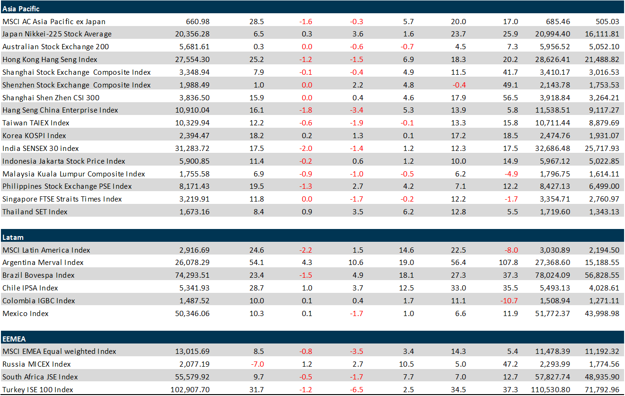
Task: Select Colombia IGBC Index label
Action: [x=39, y=301]
